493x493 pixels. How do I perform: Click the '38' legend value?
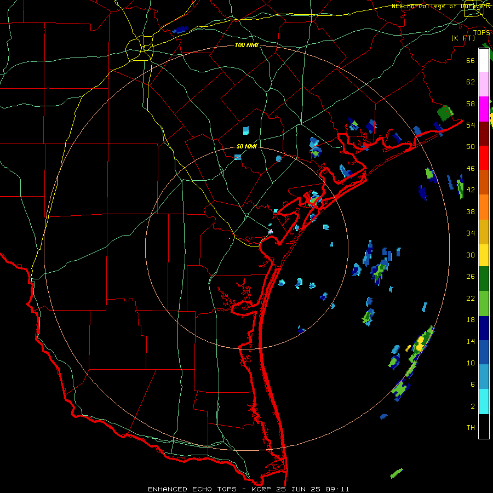point(471,211)
